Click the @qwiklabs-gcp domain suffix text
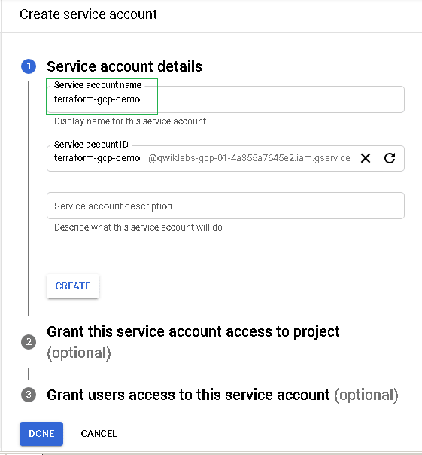 [249, 158]
